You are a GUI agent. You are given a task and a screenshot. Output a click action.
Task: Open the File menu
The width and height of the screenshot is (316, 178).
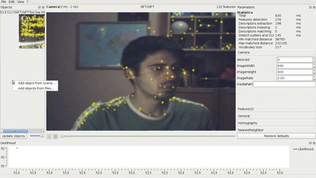pos(3,2)
